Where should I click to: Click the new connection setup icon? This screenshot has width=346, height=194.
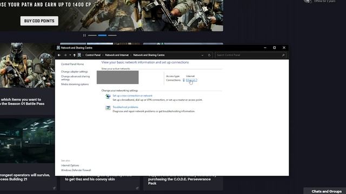(x=108, y=96)
